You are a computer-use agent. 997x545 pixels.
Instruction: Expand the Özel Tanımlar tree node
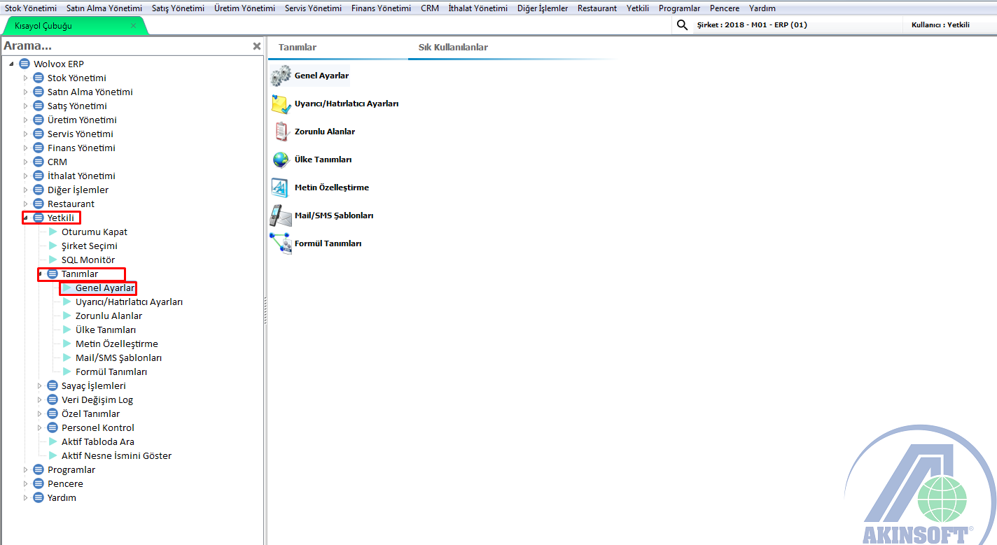[40, 413]
